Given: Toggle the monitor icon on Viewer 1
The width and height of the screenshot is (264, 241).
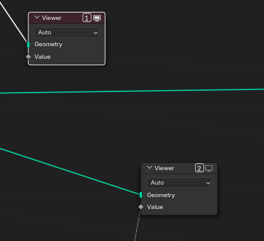Looking at the screenshot, I should click(97, 18).
